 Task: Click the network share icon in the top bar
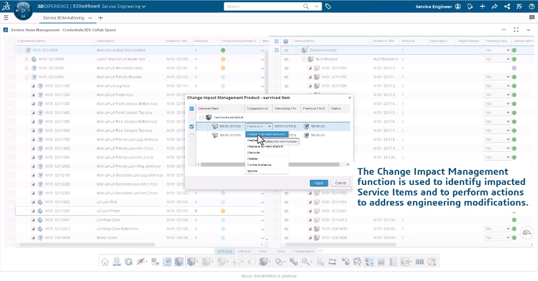507,6
